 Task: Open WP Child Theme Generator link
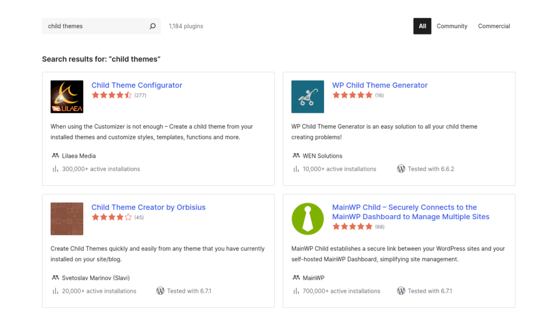[x=380, y=85]
